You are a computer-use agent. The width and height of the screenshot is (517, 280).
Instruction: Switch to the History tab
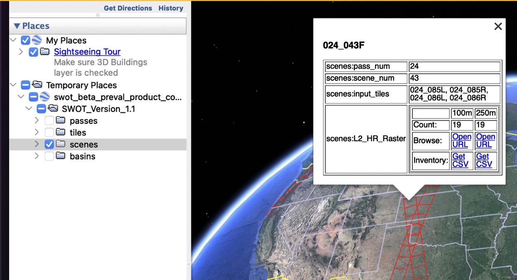171,8
